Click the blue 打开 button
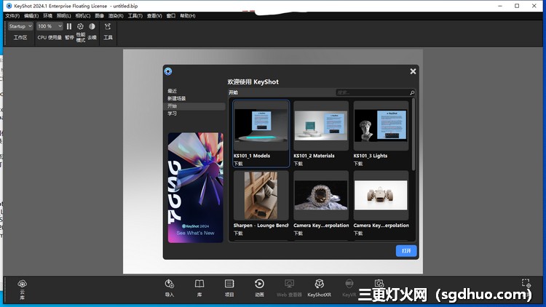546x307 pixels. click(x=406, y=251)
